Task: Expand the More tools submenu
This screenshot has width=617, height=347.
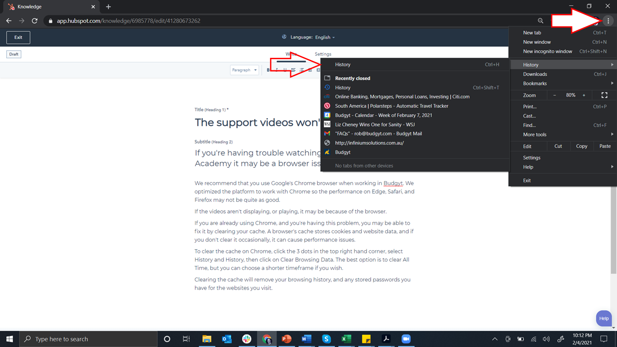Action: pos(563,134)
